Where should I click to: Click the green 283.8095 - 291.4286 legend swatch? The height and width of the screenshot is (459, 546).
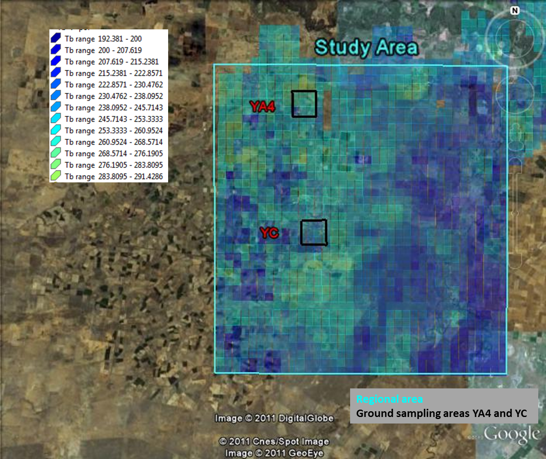(x=56, y=176)
